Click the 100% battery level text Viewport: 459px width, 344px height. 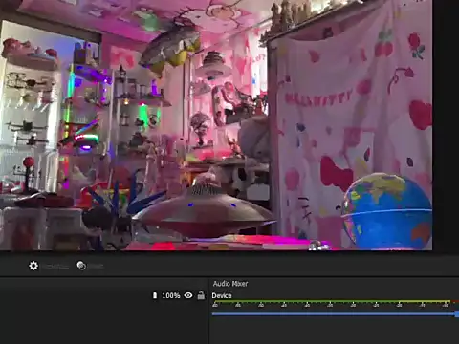click(x=171, y=295)
